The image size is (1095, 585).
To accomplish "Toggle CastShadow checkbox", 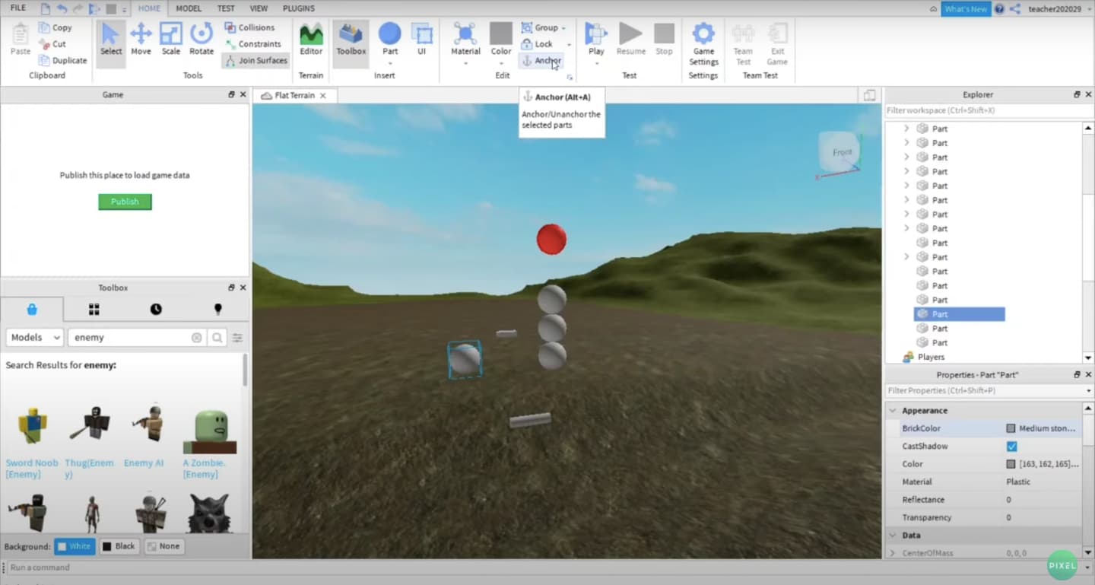I will click(1011, 447).
